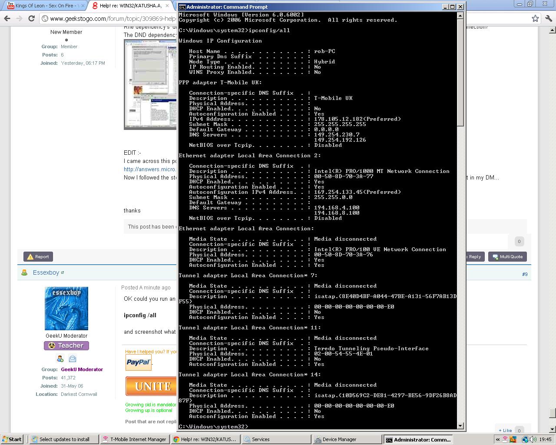Click Essexboy small profile-card icon
The image size is (556, 445).
[x=63, y=272]
